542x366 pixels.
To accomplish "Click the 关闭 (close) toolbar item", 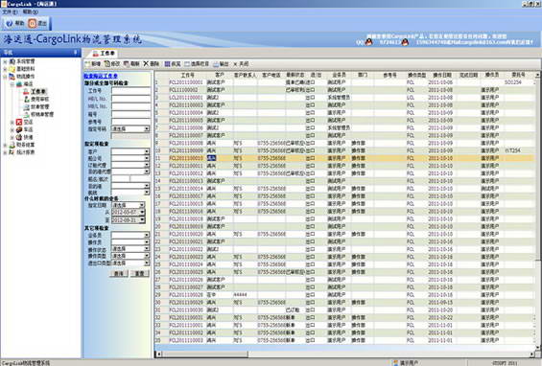I will click(241, 64).
